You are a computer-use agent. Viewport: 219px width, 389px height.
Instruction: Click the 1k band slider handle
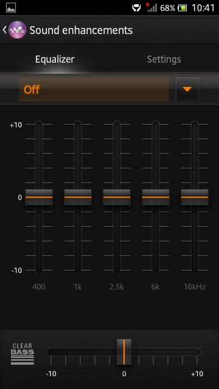(78, 197)
